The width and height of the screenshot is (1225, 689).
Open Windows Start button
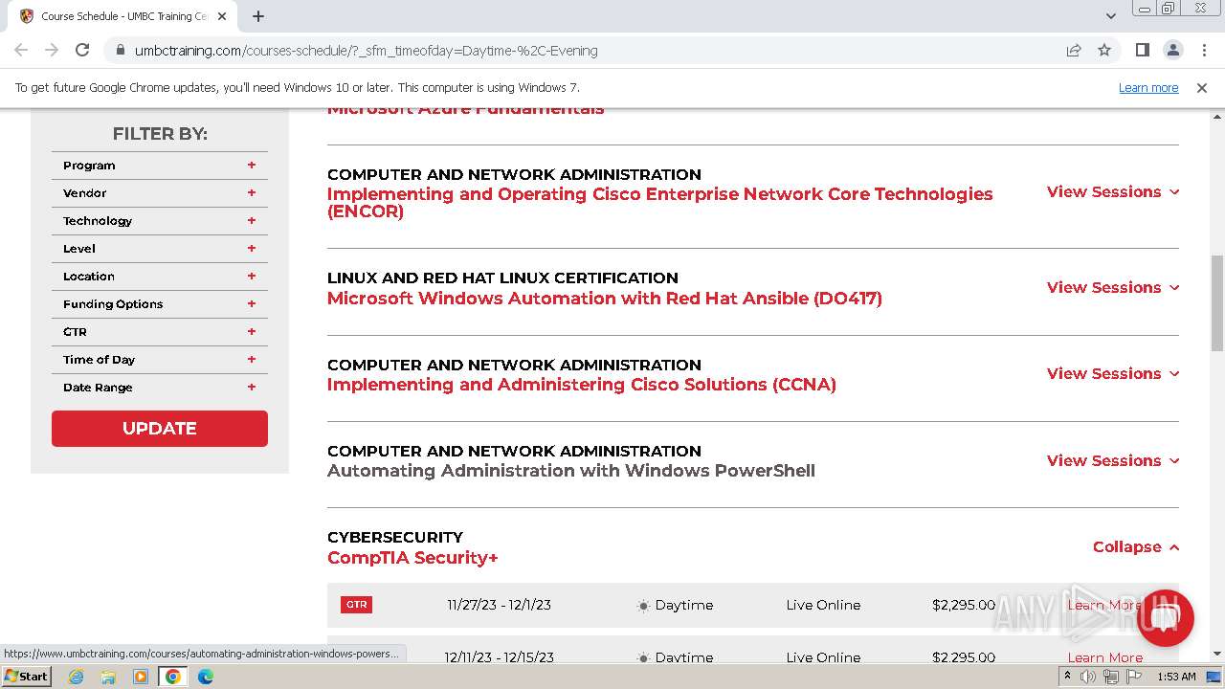26,677
